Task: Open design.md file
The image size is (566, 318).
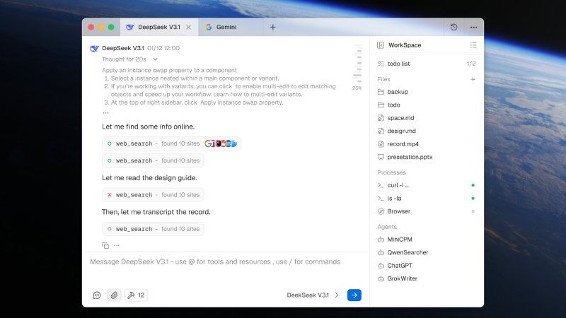Action: pyautogui.click(x=427, y=131)
